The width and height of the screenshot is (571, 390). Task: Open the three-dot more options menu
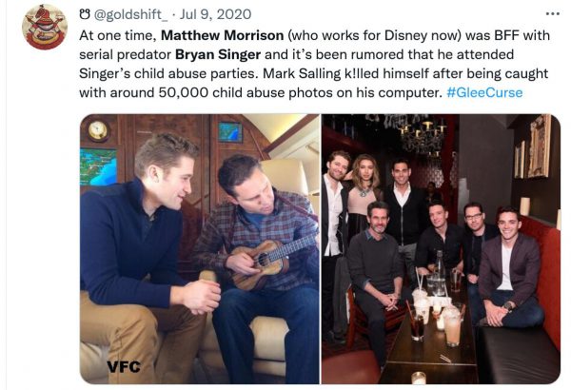click(x=552, y=14)
